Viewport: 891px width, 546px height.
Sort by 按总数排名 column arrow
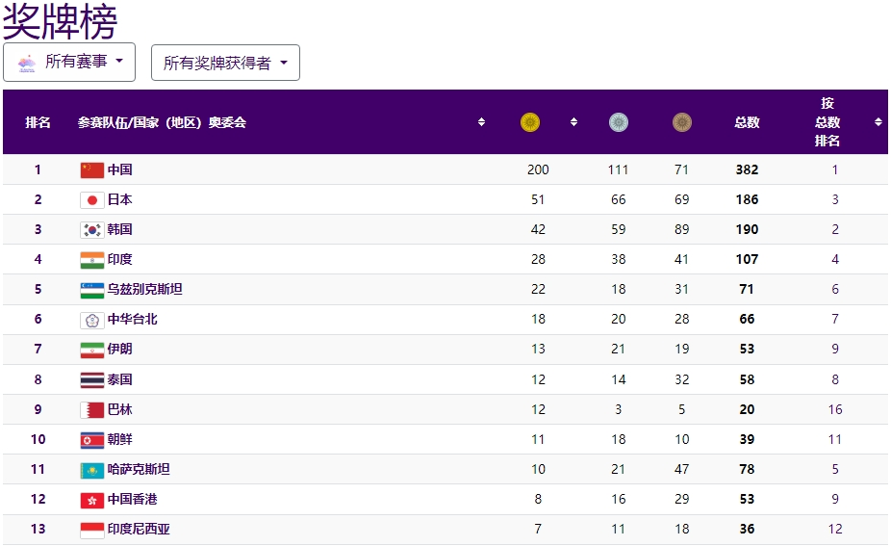878,122
